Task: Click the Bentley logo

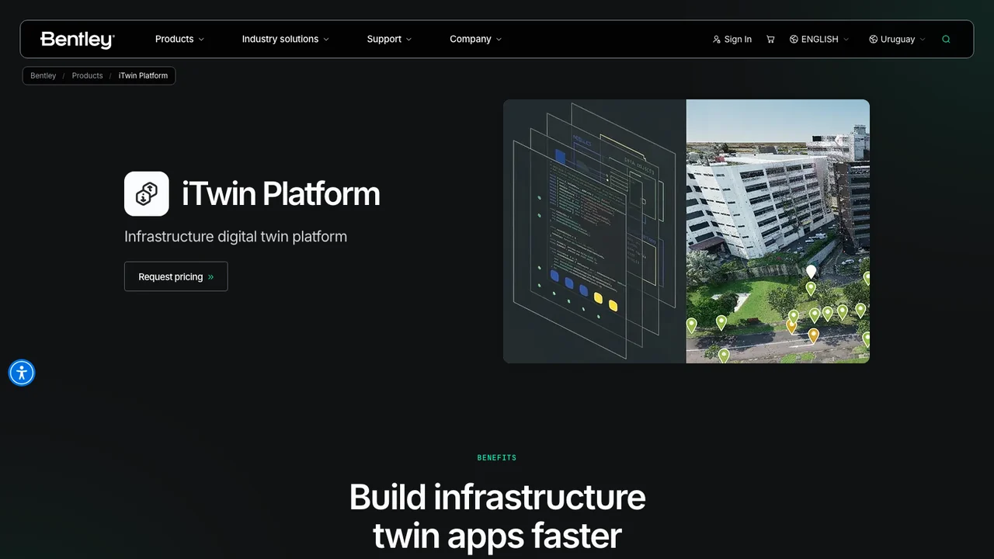Action: (x=78, y=40)
